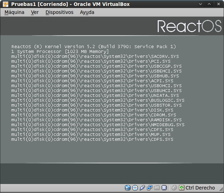Click the mouse integration status icon
Image resolution: width=224 pixels, height=193 pixels.
tap(174, 188)
